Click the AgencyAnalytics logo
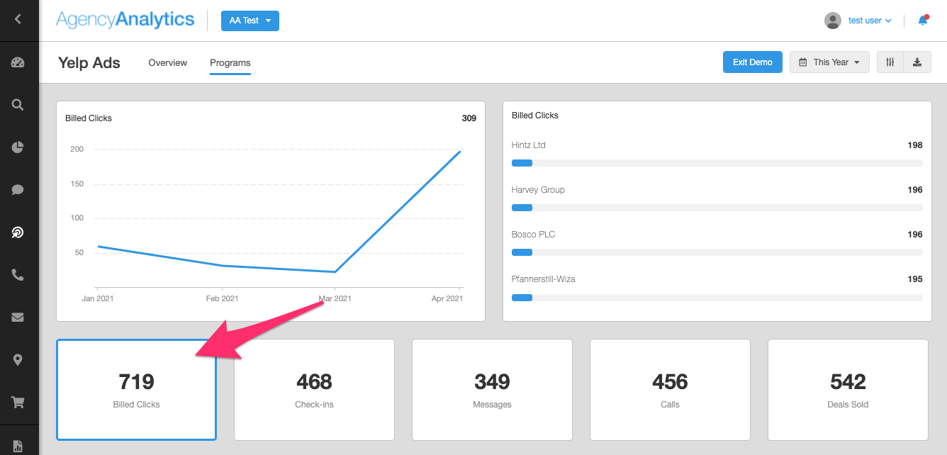The image size is (947, 455). (125, 20)
